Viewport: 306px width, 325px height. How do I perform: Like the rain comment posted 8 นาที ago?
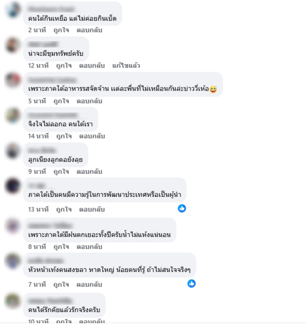coord(61,247)
